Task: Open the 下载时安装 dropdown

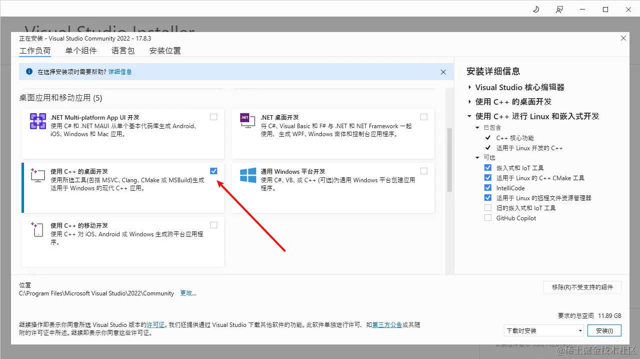Action: click(x=544, y=330)
